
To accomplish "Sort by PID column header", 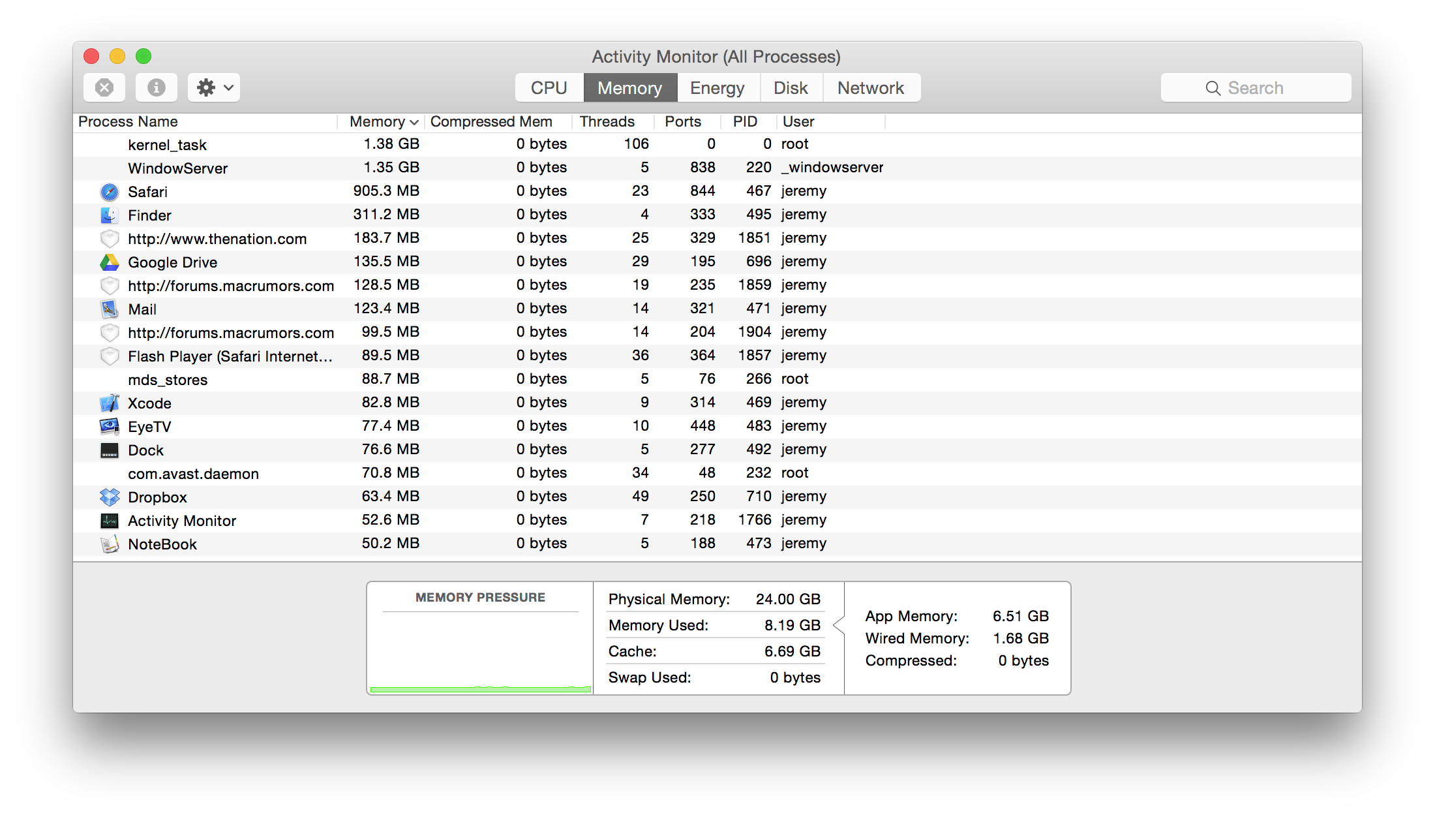I will point(749,122).
